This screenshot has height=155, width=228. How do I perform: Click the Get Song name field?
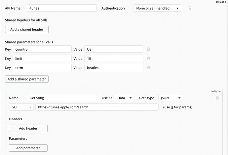[62, 98]
